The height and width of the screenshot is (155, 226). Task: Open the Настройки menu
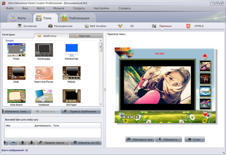[101, 8]
